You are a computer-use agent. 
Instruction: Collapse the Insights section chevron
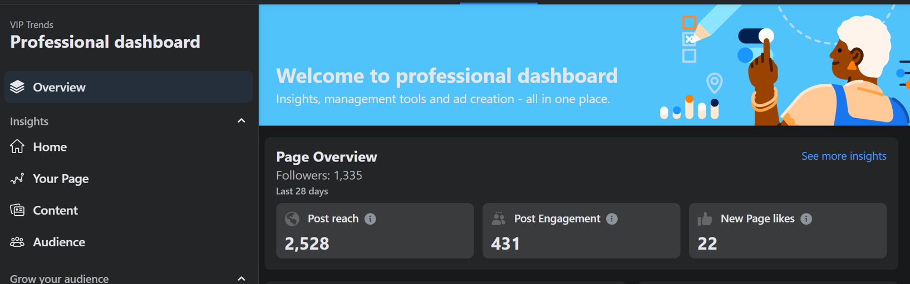242,121
